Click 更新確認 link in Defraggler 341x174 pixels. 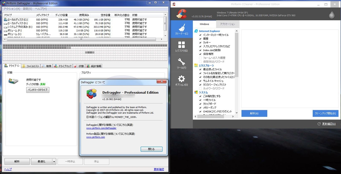point(159,169)
